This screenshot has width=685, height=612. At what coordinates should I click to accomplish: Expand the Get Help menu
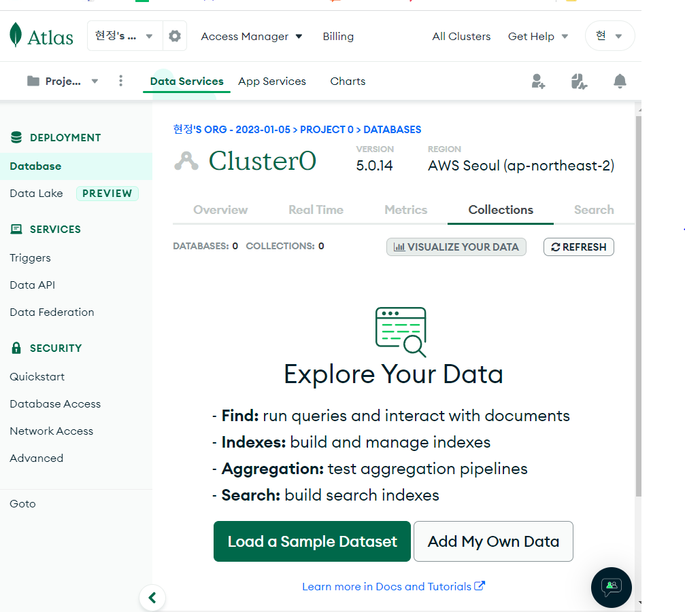[x=538, y=37]
